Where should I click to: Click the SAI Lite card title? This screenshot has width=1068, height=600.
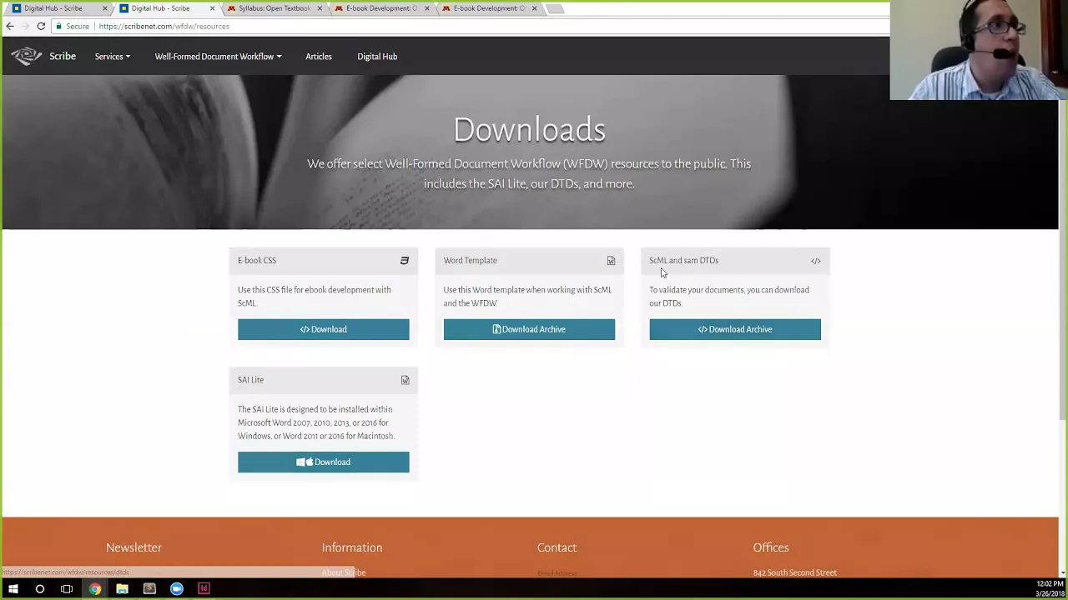click(x=250, y=380)
